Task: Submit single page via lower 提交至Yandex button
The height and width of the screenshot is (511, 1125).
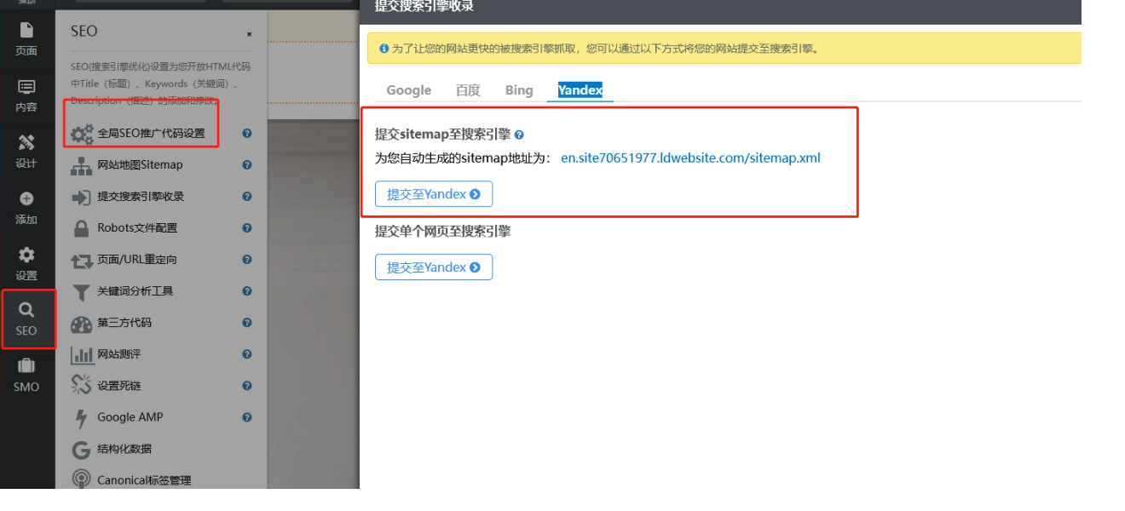Action: (433, 267)
